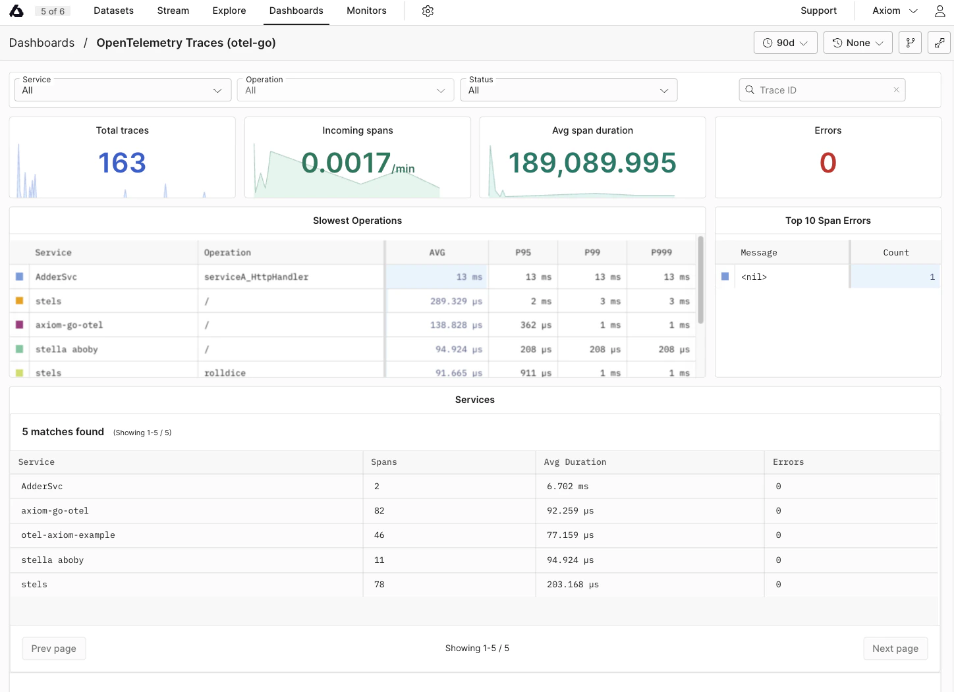
Task: Open the settings gear icon
Action: tap(428, 11)
